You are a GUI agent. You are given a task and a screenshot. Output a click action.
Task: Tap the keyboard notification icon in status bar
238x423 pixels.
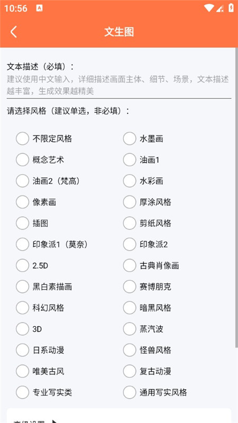click(39, 8)
